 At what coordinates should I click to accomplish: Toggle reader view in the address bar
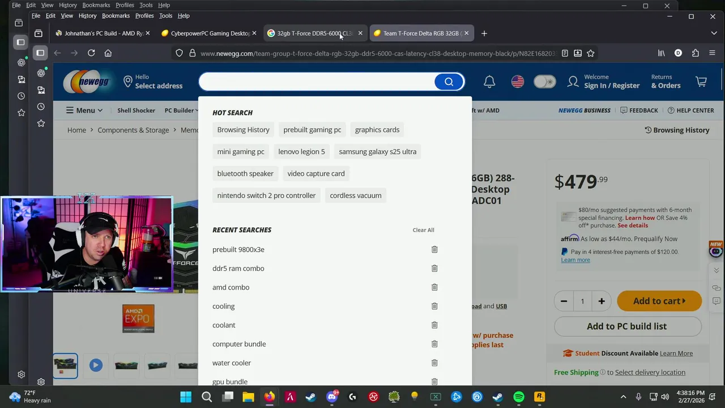pyautogui.click(x=565, y=53)
